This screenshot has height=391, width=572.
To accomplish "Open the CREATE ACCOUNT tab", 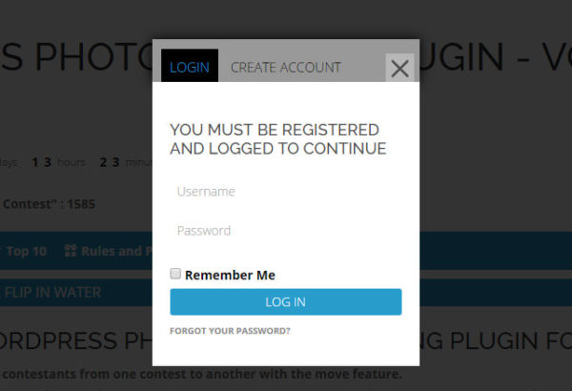I will pos(285,67).
